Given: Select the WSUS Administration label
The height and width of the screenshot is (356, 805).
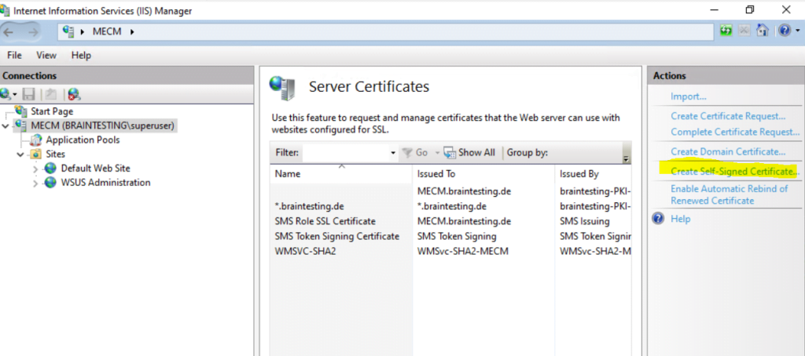Looking at the screenshot, I should [x=106, y=183].
